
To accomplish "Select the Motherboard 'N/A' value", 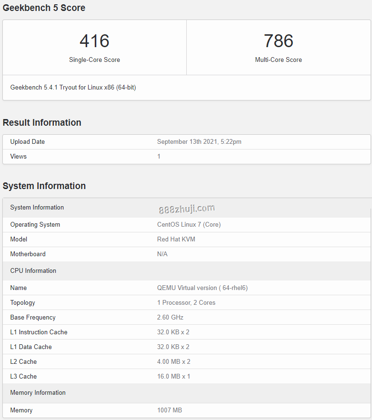I will pos(162,254).
